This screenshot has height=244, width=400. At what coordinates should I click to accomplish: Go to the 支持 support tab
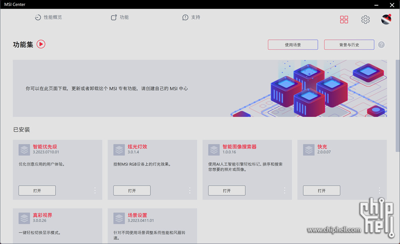[191, 17]
